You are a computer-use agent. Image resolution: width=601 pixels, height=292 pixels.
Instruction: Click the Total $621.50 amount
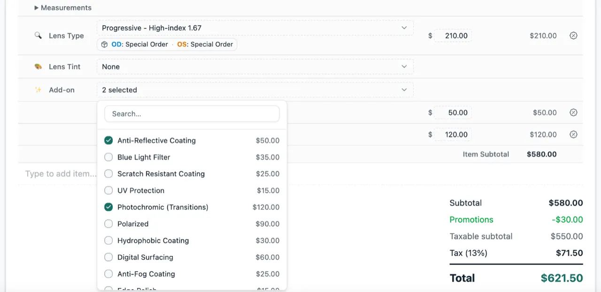562,278
